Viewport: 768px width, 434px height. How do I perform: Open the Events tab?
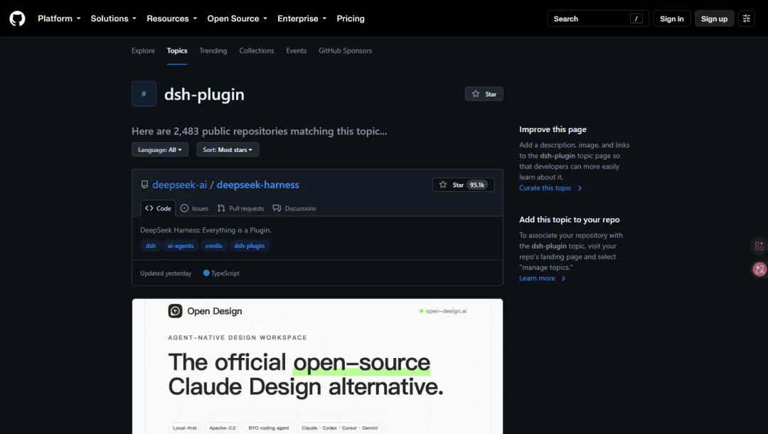click(297, 50)
